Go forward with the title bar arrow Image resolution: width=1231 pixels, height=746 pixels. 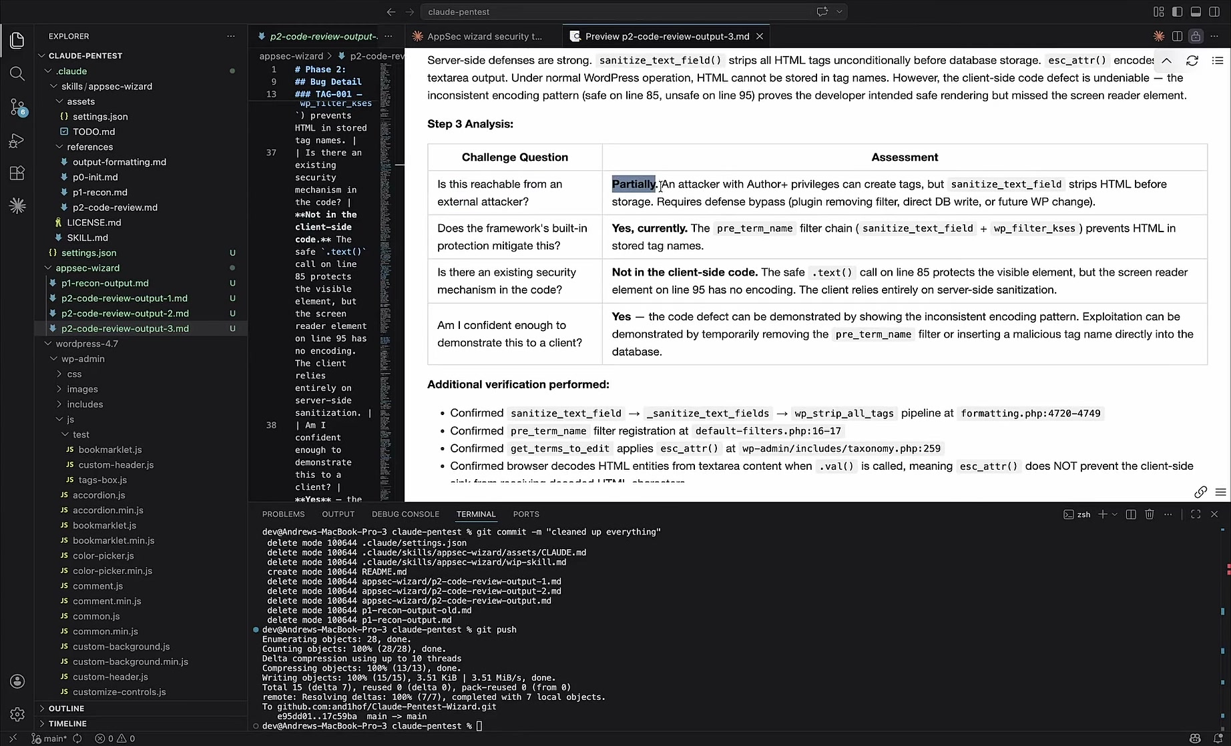pos(410,11)
